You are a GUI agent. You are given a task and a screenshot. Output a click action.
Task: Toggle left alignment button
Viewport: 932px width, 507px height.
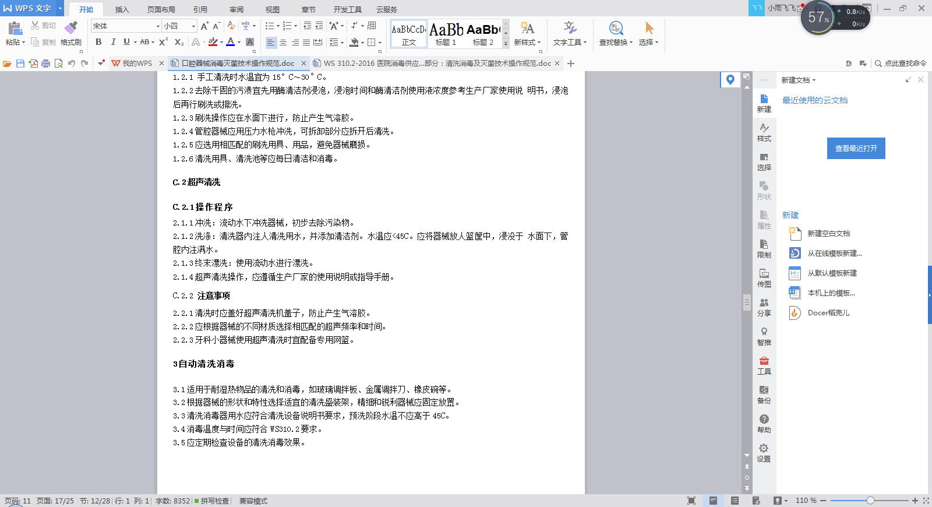point(271,42)
